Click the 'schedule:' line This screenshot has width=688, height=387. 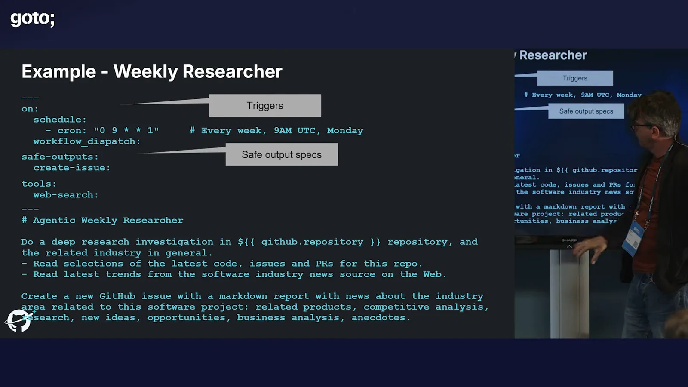[x=60, y=120]
